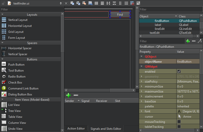Enable the tabletTracking checkbox
This screenshot has width=203, height=132.
tap(179, 127)
